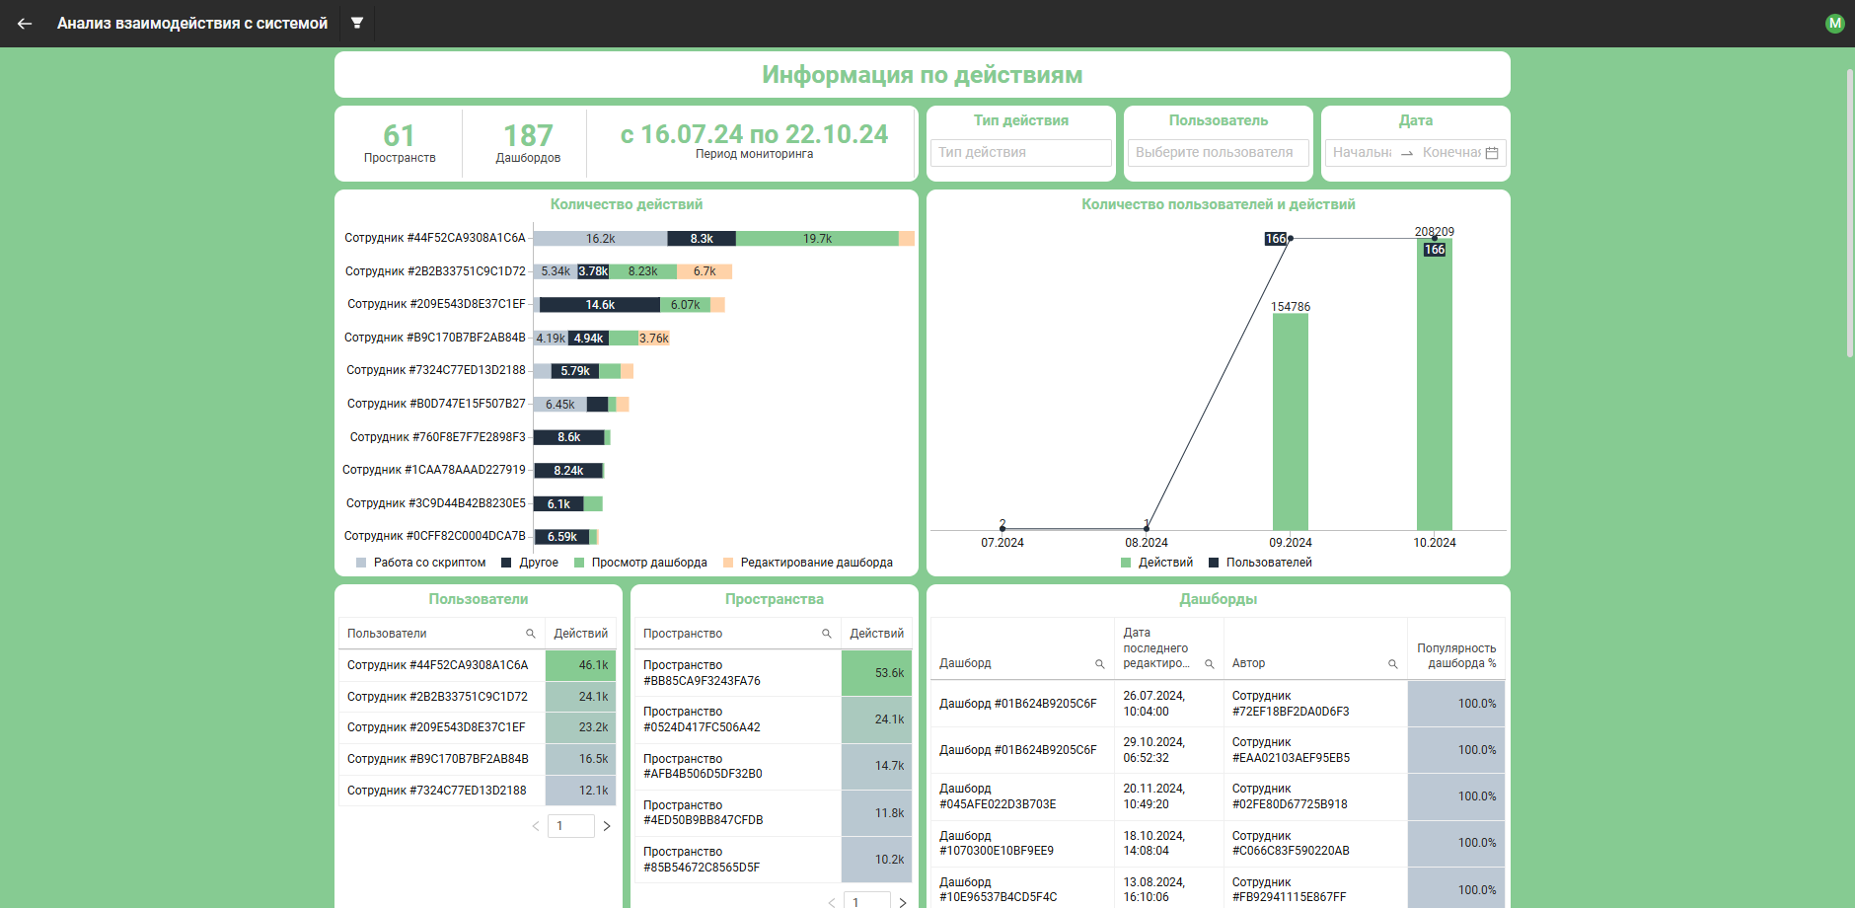The width and height of the screenshot is (1855, 908).
Task: Select Пространство #BB85CA9F3243FA76 row
Action: pyautogui.click(x=773, y=673)
